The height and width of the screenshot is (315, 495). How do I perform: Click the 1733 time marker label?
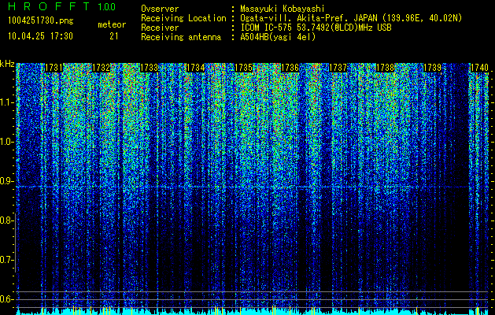click(x=149, y=68)
